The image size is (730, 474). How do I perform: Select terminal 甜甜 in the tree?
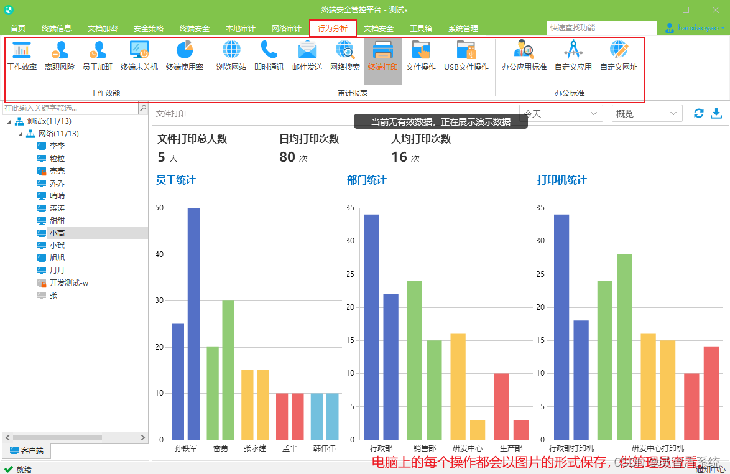(x=57, y=221)
